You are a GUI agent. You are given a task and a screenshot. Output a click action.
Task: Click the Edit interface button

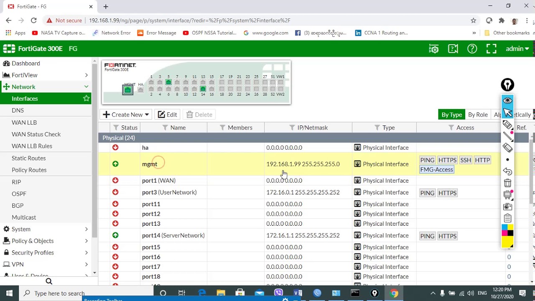tap(167, 115)
